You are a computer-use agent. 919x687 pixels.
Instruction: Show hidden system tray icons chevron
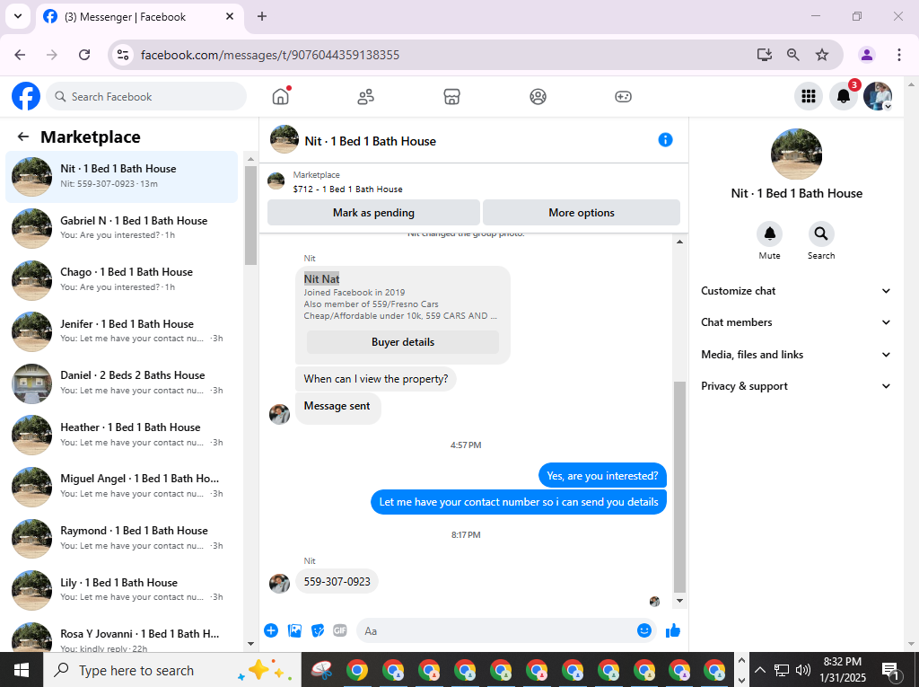click(x=760, y=669)
